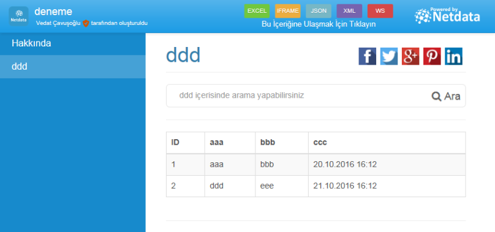Screen dimensions: 495x232
Task: Click the Netdata project logo thumbnail
Action: point(18,16)
